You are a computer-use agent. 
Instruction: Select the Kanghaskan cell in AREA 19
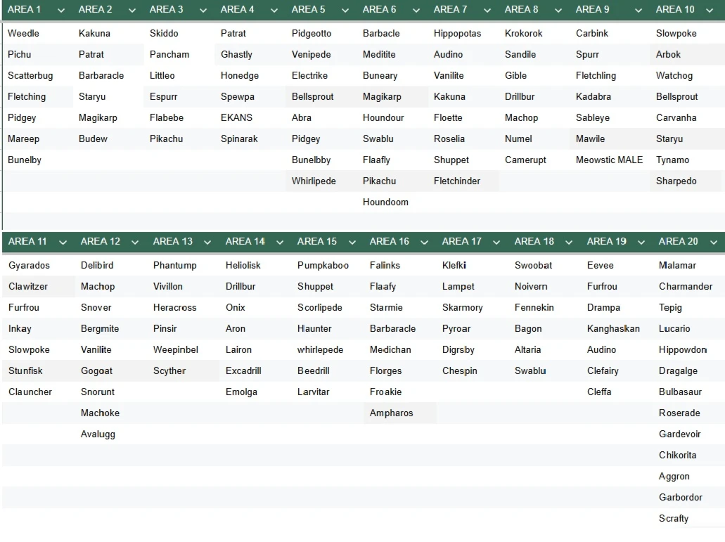(613, 329)
